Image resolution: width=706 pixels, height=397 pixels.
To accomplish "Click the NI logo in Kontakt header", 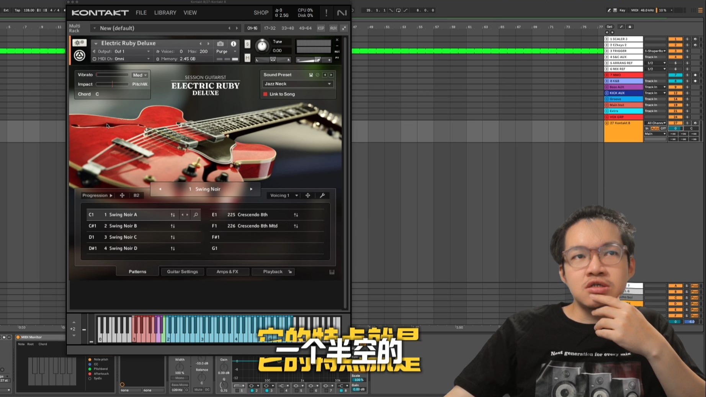I will point(342,13).
